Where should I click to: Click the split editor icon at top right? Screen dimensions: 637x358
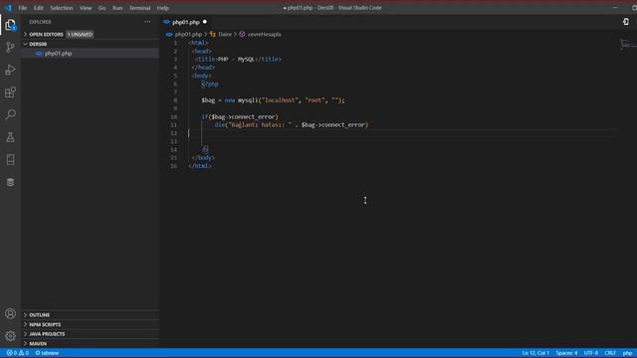point(626,22)
